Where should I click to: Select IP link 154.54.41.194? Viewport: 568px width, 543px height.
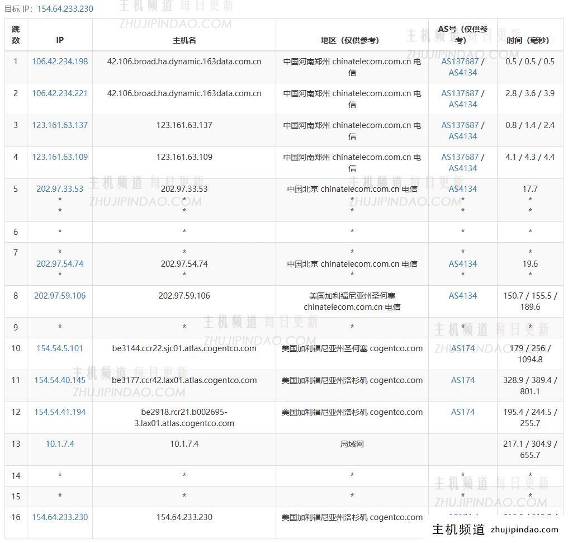coord(60,412)
